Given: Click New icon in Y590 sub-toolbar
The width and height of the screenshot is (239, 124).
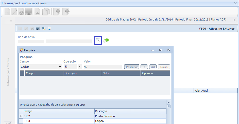Looking at the screenshot, I should tap(20, 29).
